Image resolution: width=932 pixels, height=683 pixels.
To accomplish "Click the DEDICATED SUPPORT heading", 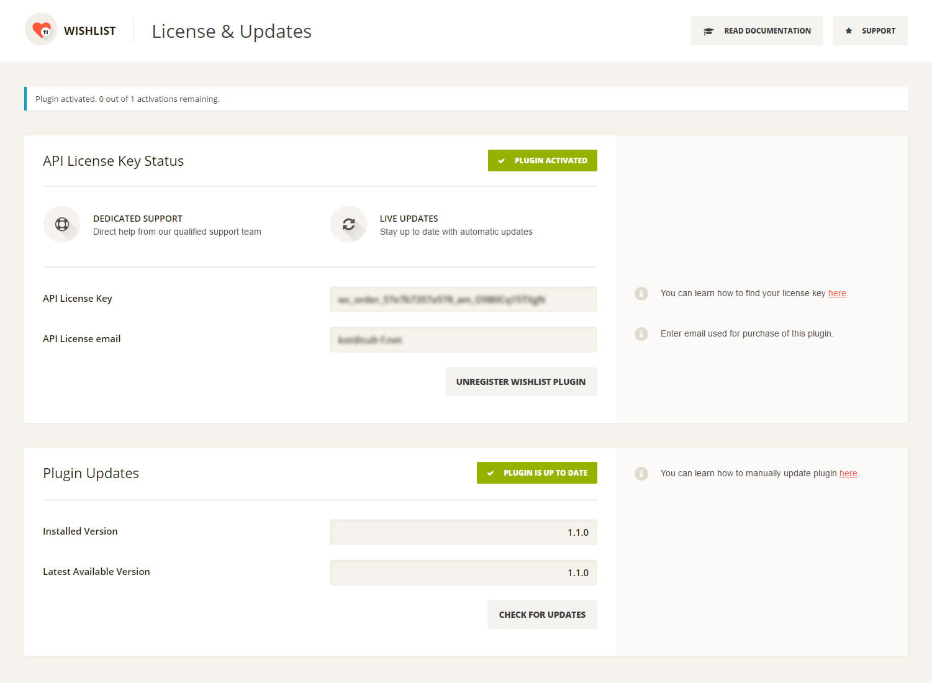I will tap(138, 219).
